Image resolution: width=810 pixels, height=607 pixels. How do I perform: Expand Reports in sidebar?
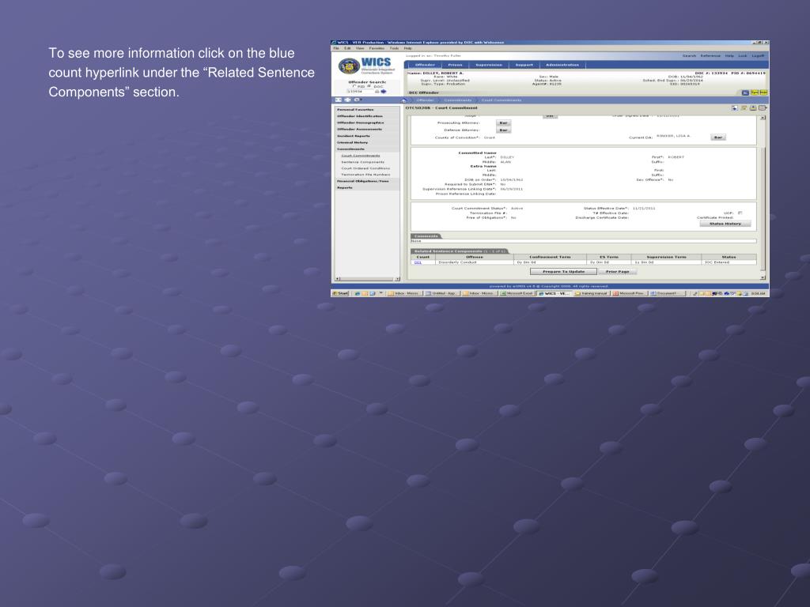point(367,187)
